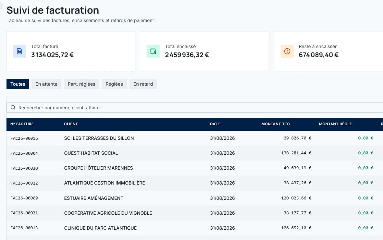Sort by CLIENT column header
The width and height of the screenshot is (383, 240).
pyautogui.click(x=71, y=124)
